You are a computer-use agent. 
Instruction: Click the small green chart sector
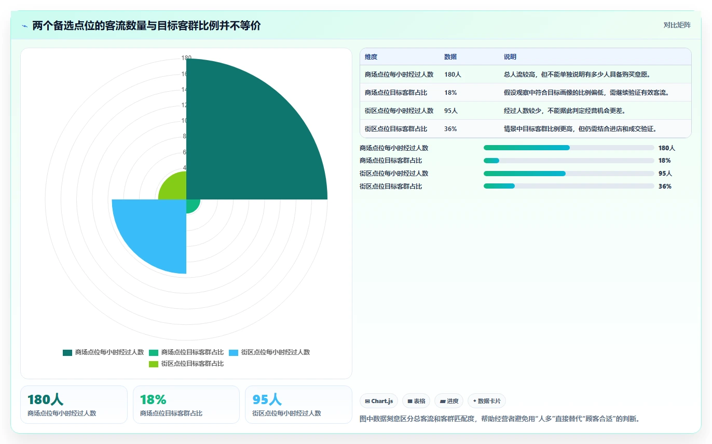click(191, 205)
